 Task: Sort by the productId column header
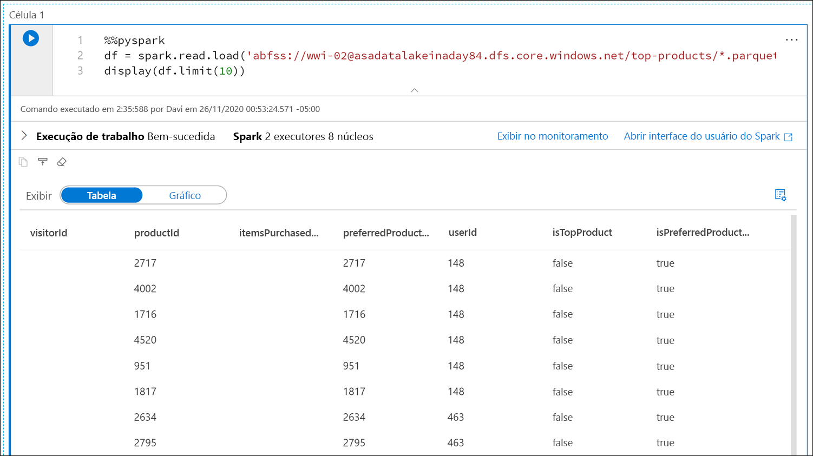click(156, 233)
